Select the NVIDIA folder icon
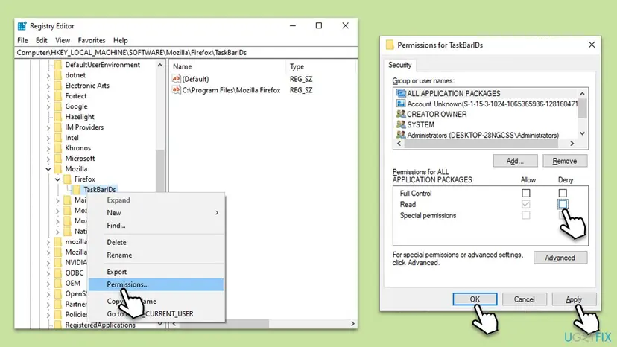Screen dimensions: 617x347 [58, 262]
